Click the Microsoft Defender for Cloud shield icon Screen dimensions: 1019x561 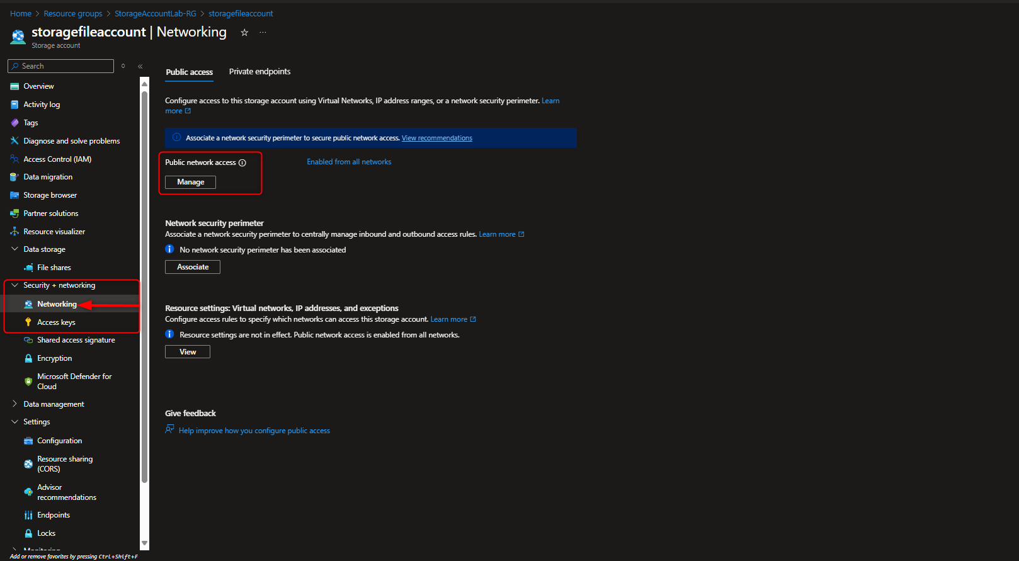point(28,382)
